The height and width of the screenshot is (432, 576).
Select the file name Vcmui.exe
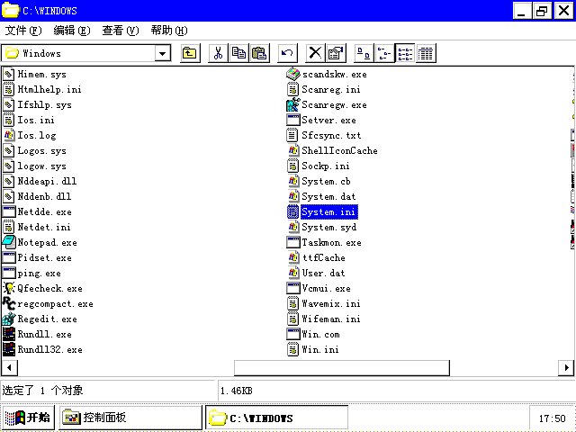pos(326,288)
